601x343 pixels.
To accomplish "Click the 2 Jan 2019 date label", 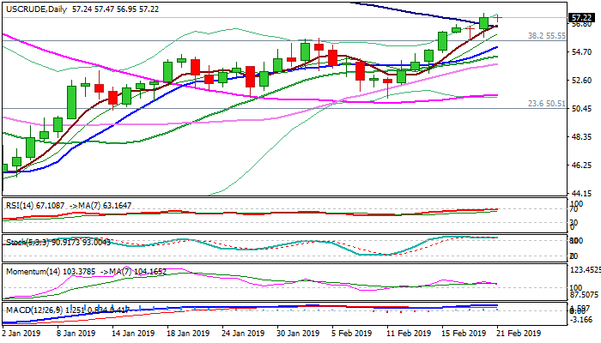I will pyautogui.click(x=23, y=332).
